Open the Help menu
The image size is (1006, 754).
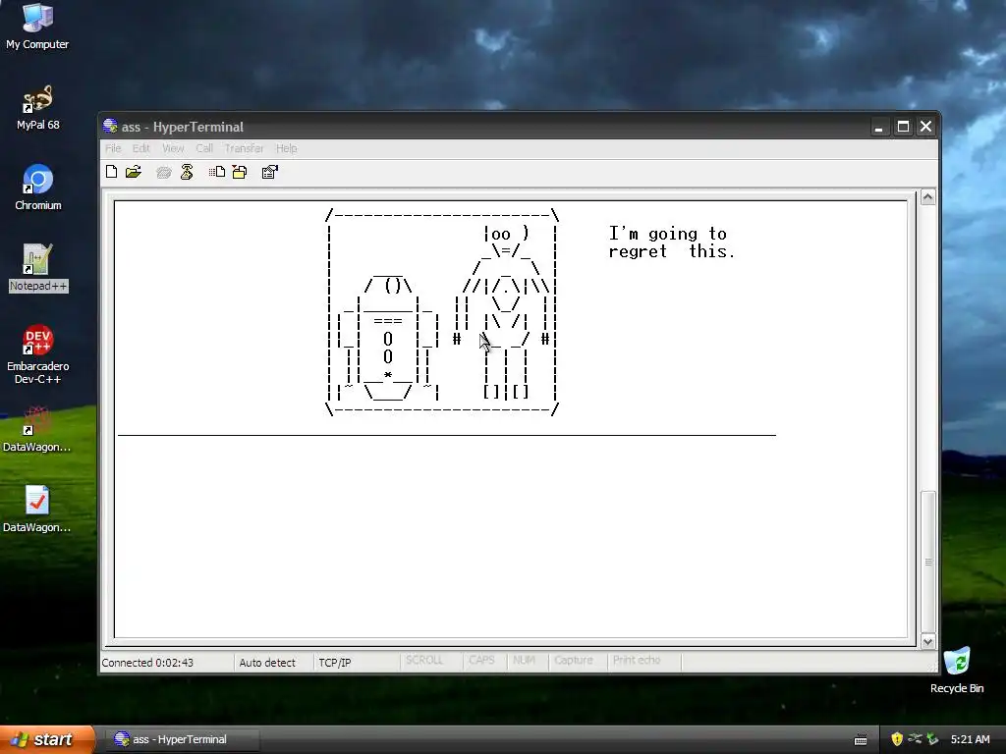tap(286, 148)
